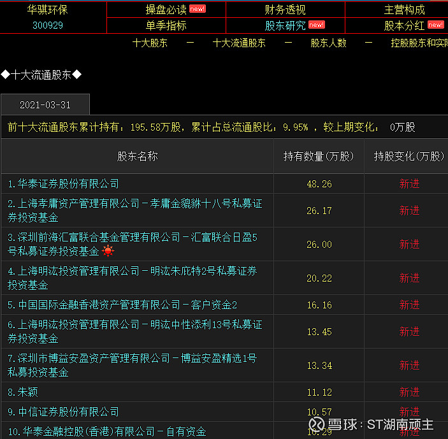
Task: Open shareholder 博益安盈精选1号私募投资基金
Action: click(133, 365)
